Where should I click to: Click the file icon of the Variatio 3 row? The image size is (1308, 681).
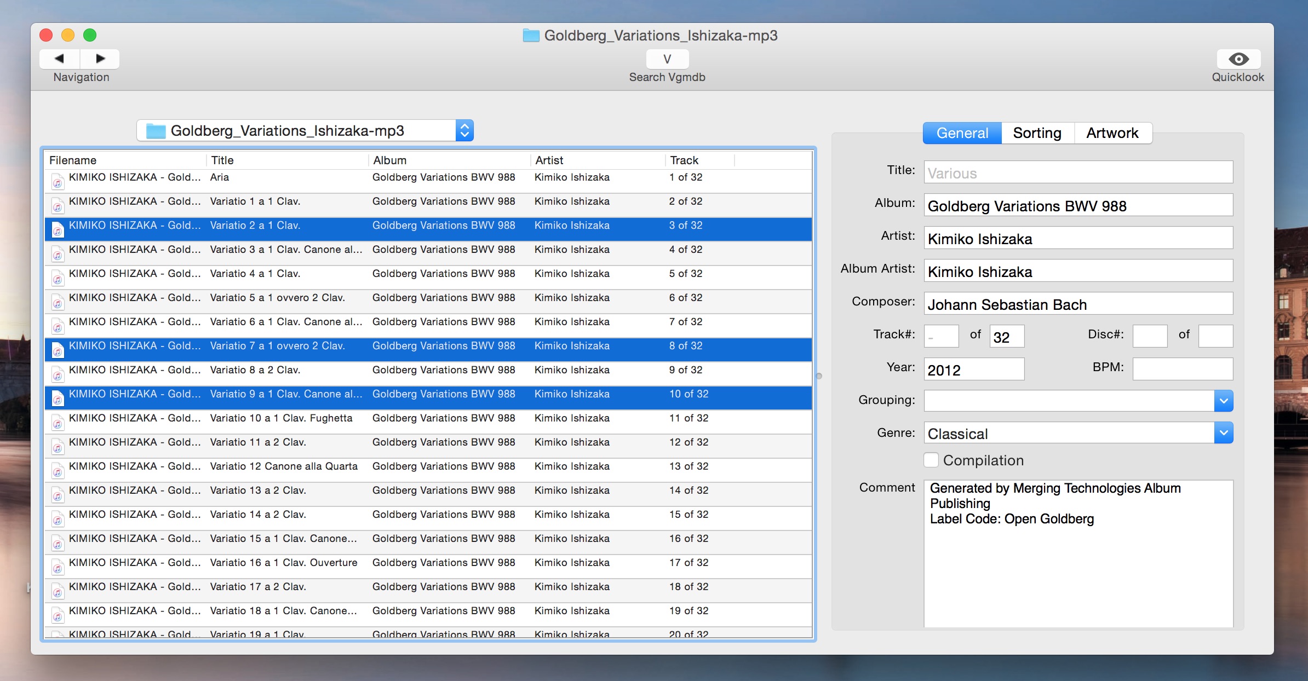pyautogui.click(x=58, y=253)
